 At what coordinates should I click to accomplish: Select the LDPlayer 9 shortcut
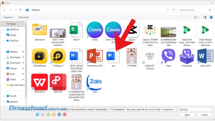(x=58, y=56)
